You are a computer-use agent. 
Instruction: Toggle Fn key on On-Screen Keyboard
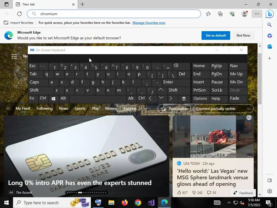(x=33, y=99)
